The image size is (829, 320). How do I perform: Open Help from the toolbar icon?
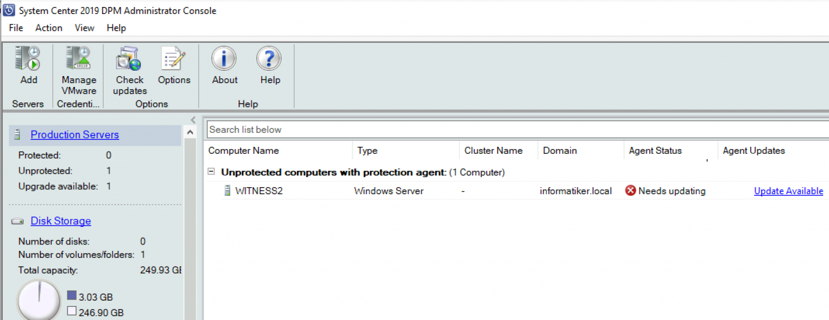[269, 58]
